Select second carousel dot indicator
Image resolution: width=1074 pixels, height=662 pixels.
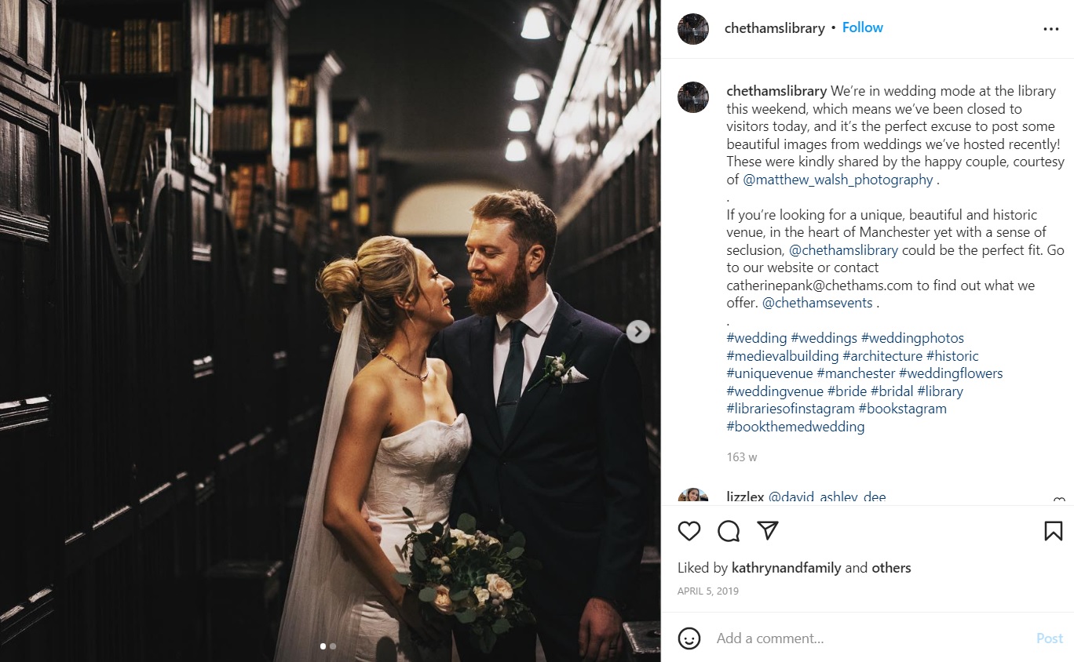click(333, 646)
